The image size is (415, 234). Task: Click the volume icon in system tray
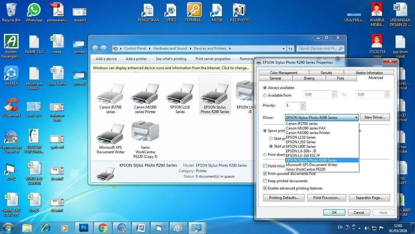tap(367, 228)
